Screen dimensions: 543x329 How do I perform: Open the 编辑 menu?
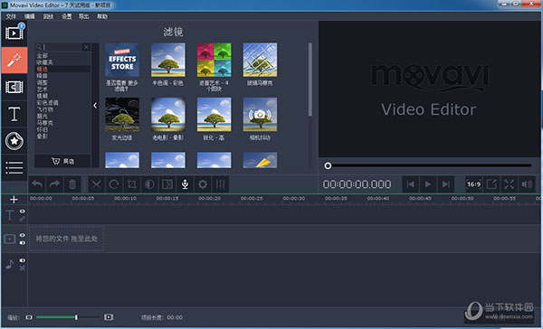pyautogui.click(x=30, y=16)
